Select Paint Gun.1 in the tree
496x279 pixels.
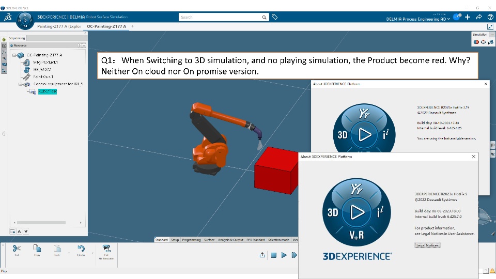point(43,76)
